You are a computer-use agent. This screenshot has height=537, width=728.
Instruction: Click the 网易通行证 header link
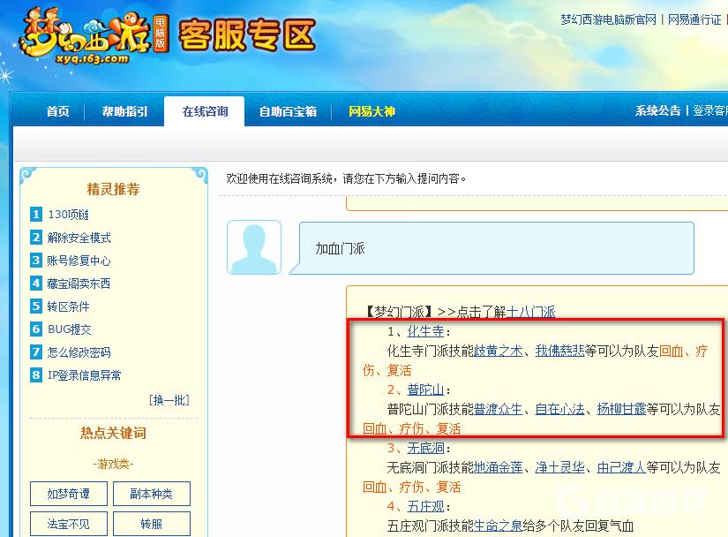(x=694, y=19)
